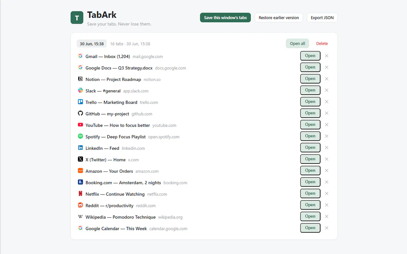
Task: Click the Wikipedia favicon
Action: click(x=80, y=217)
